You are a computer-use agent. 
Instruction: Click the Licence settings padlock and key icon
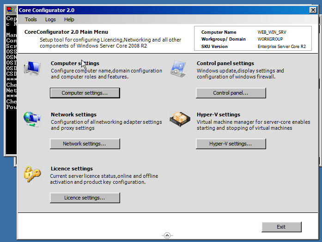(32, 174)
